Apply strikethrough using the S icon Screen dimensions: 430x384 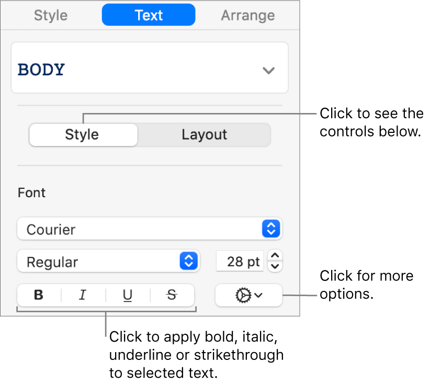(172, 296)
